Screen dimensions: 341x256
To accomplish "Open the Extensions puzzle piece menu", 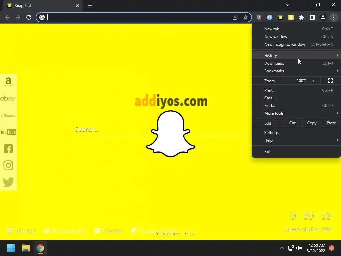I will tap(302, 17).
